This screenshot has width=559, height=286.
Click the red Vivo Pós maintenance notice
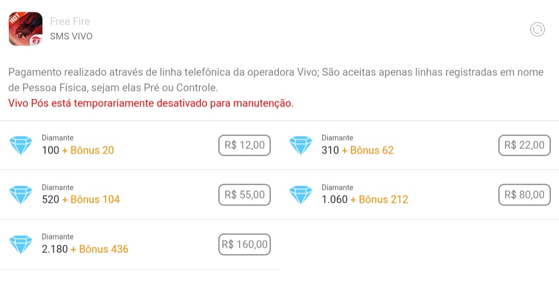[151, 103]
